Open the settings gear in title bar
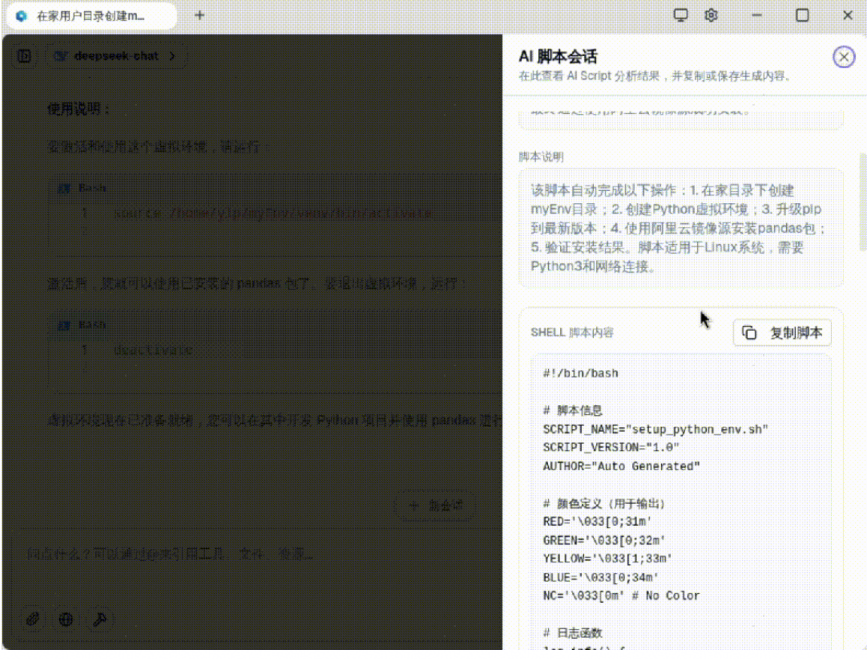This screenshot has height=659, width=867. pos(711,15)
